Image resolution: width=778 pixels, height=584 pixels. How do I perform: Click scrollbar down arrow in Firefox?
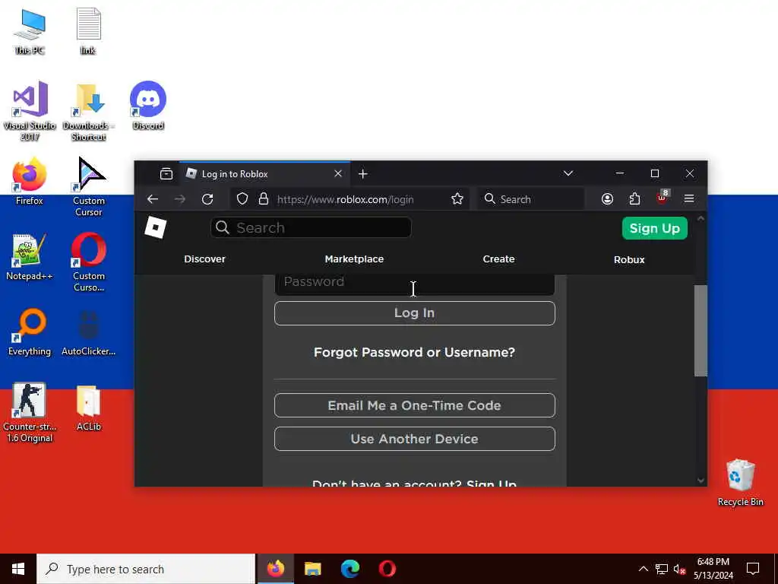click(701, 481)
